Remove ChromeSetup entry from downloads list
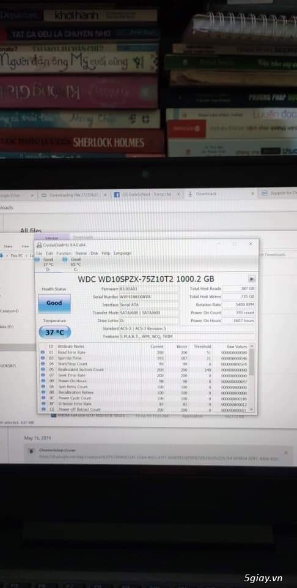The height and width of the screenshot is (588, 297). [286, 453]
